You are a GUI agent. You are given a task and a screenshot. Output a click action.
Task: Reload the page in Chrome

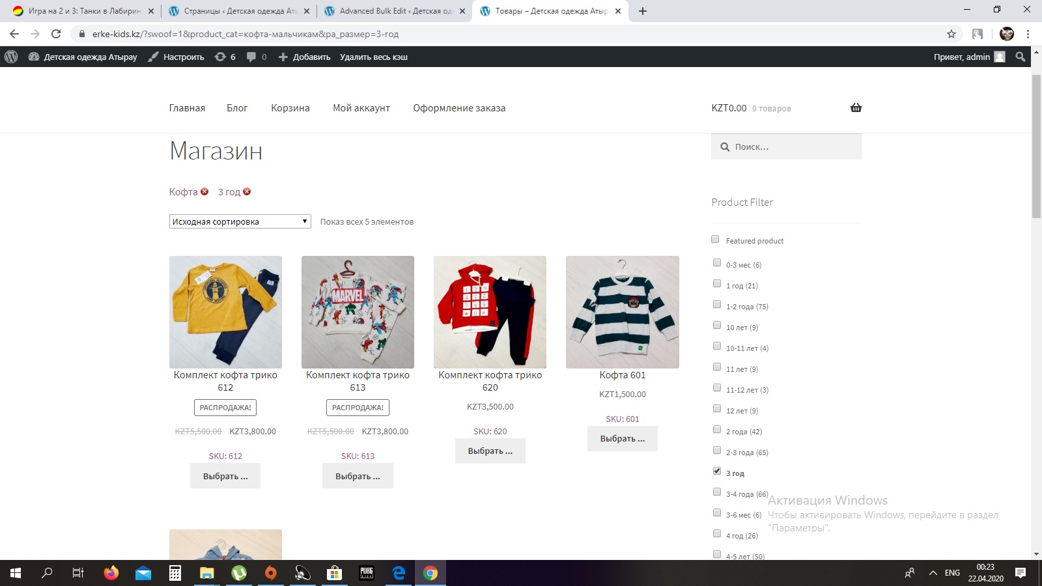pyautogui.click(x=56, y=34)
